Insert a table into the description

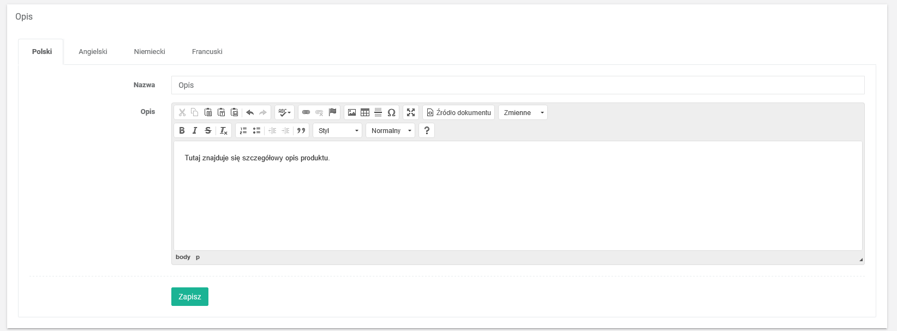tap(365, 112)
